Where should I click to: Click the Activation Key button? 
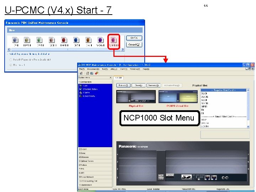(172, 85)
